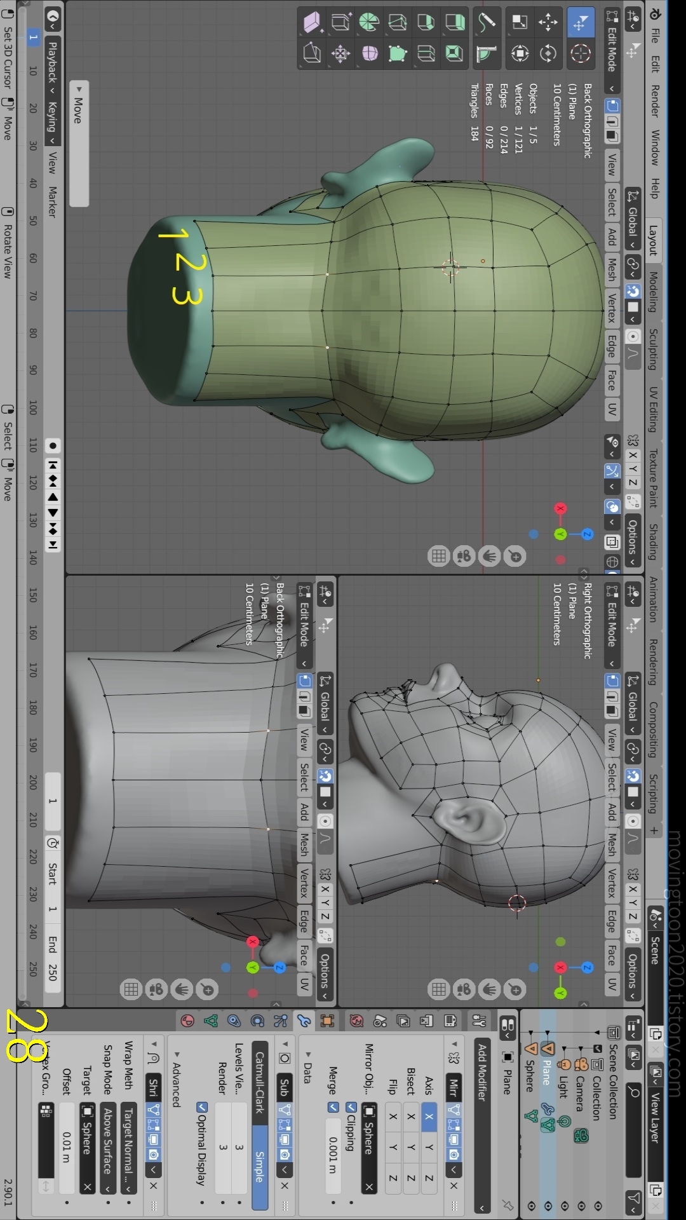Toggle the Optimal Display checkbox
The image size is (686, 1220).
pyautogui.click(x=202, y=1108)
